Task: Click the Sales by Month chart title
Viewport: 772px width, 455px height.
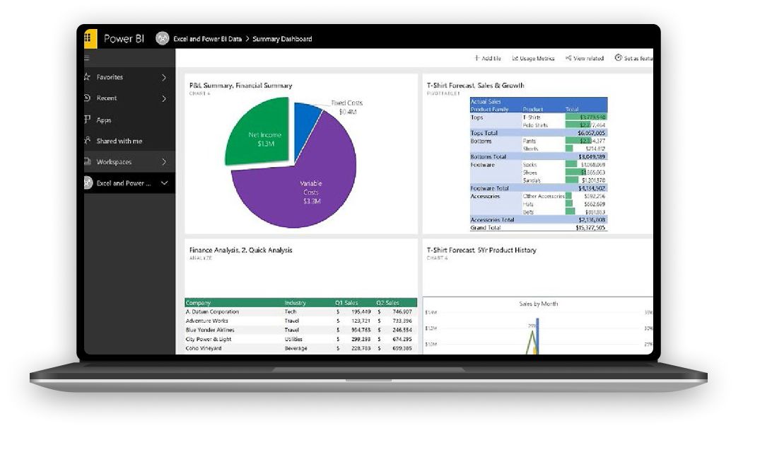Action: (x=539, y=304)
